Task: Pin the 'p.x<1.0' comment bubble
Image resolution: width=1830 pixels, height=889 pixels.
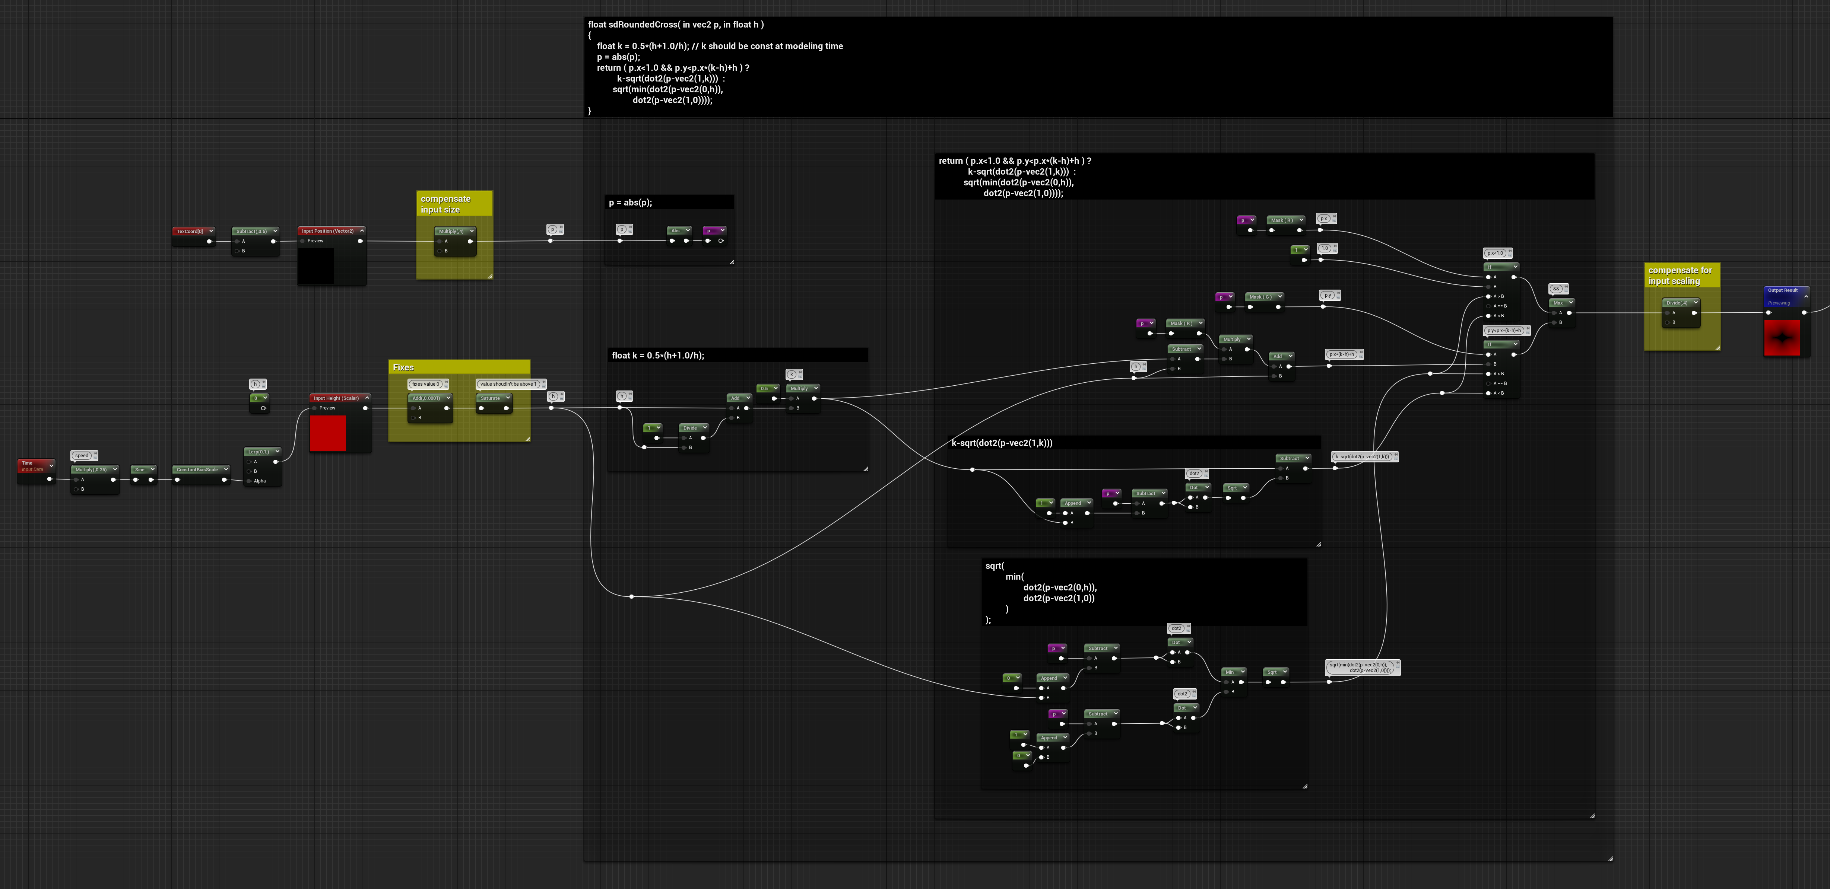Action: click(x=1510, y=251)
